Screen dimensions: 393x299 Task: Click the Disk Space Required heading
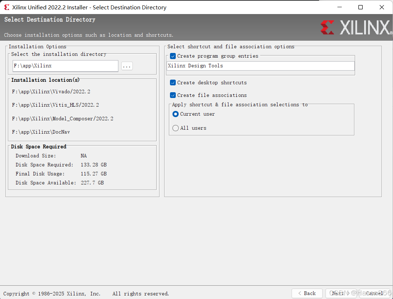[x=39, y=147]
